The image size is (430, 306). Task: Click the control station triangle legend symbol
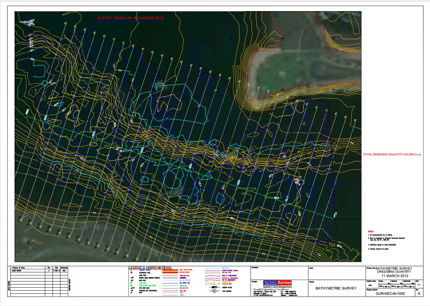(x=131, y=270)
